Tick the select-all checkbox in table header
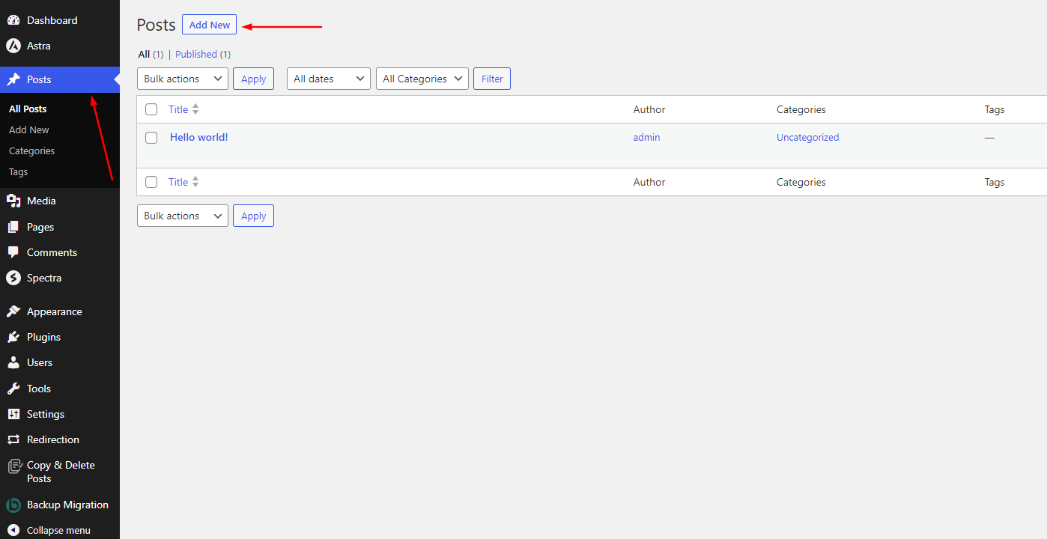The height and width of the screenshot is (539, 1047). click(151, 109)
